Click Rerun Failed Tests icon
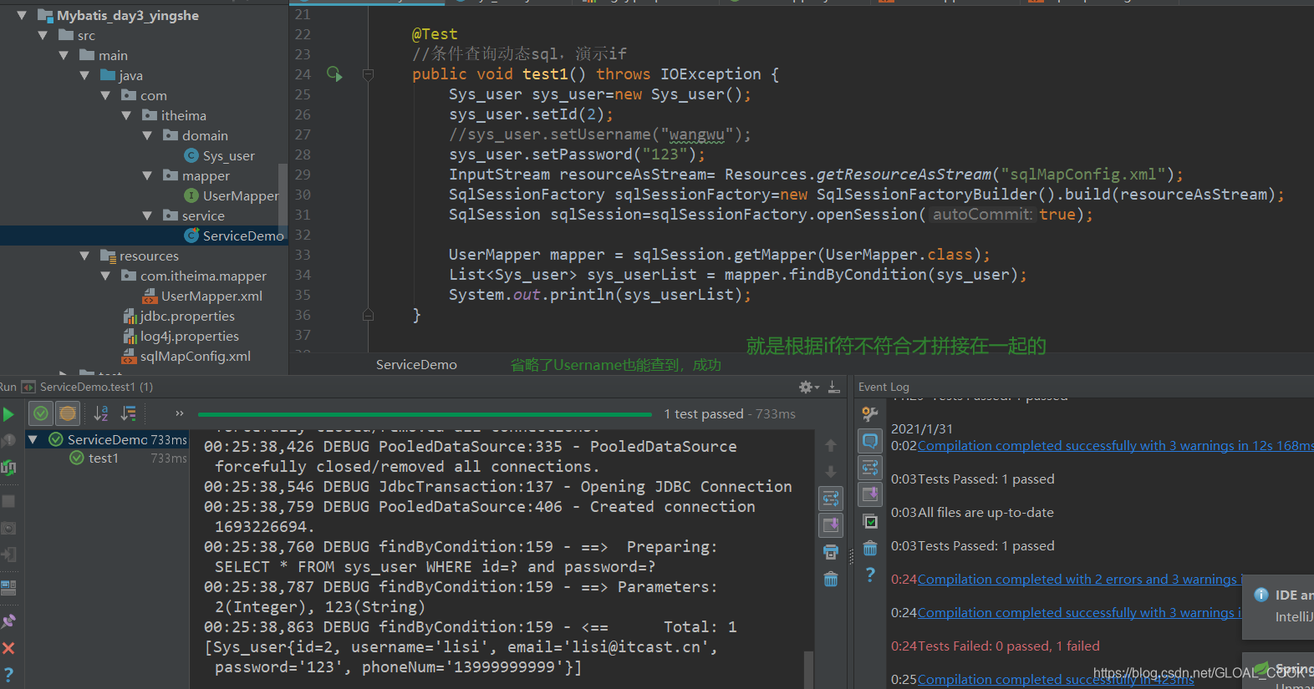This screenshot has width=1314, height=689. 8,441
